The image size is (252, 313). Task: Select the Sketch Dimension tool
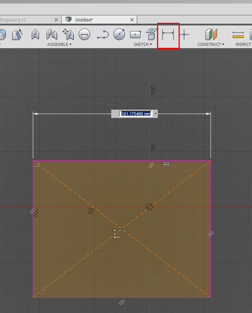coord(168,35)
